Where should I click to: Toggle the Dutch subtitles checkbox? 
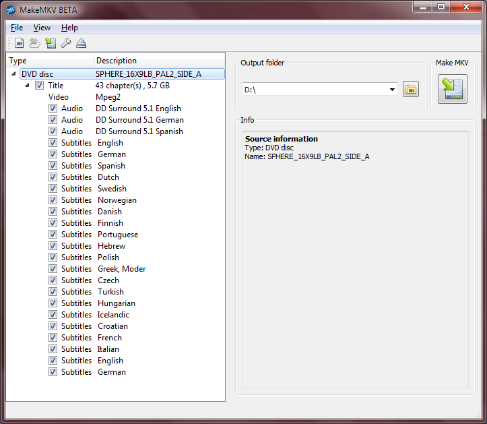pos(53,177)
